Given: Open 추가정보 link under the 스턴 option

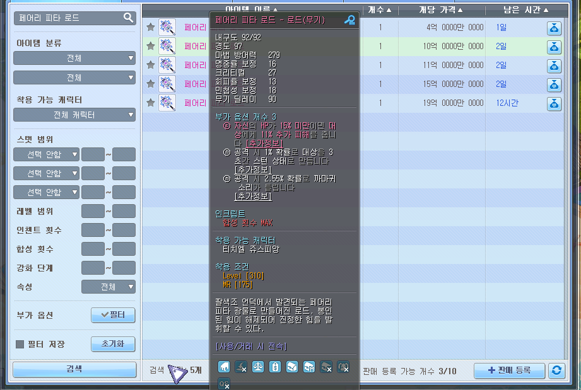Looking at the screenshot, I should point(253,170).
